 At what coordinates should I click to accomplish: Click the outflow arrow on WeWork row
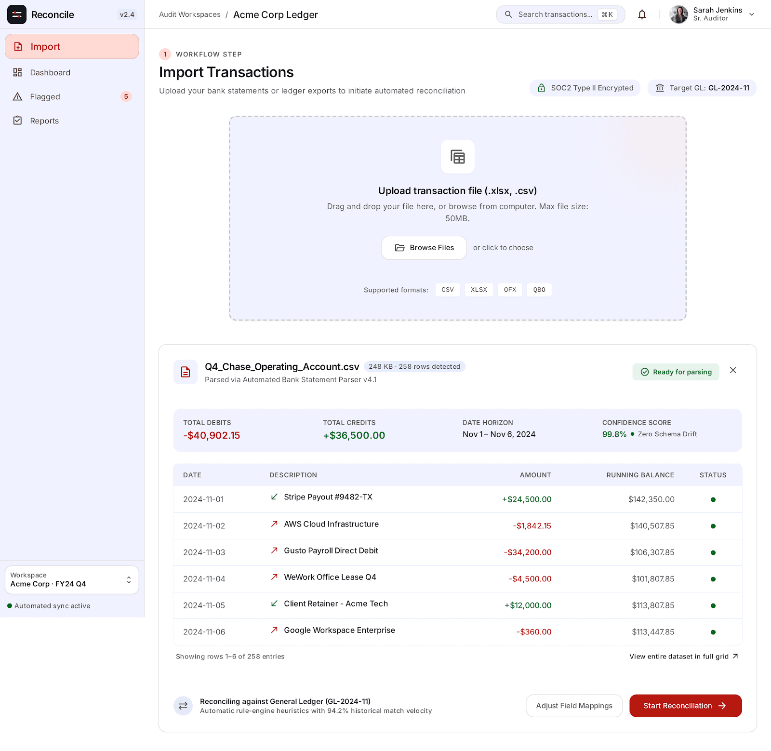point(274,577)
